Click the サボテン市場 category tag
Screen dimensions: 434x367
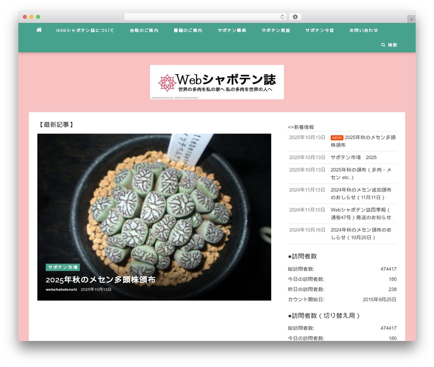point(63,267)
